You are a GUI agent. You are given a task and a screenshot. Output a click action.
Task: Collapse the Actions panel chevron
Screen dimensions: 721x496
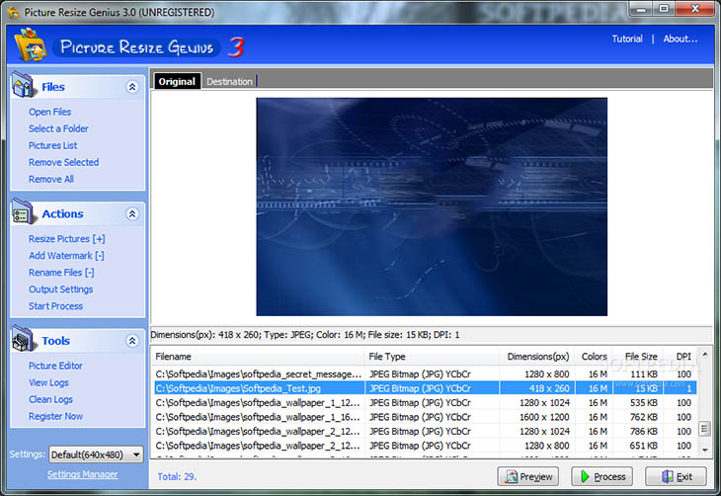[132, 214]
